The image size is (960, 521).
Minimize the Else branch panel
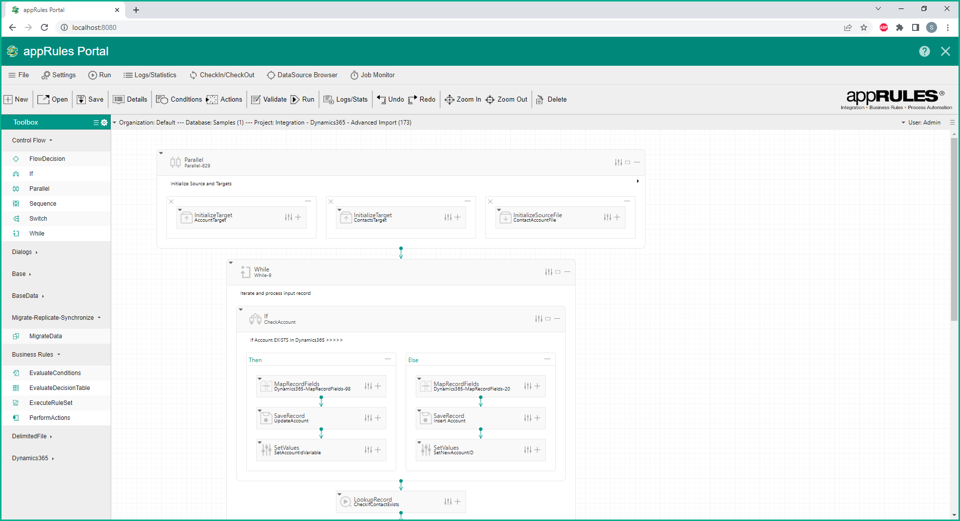coord(547,359)
